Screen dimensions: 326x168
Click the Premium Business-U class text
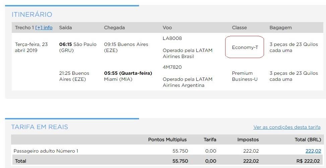[245, 76]
